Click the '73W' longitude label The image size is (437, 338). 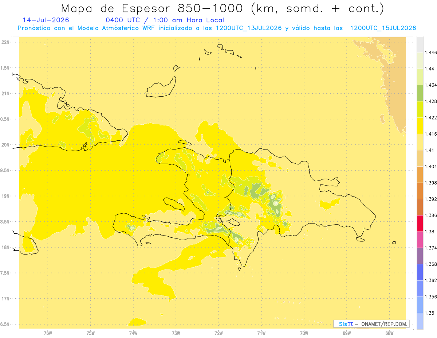[x=176, y=333]
